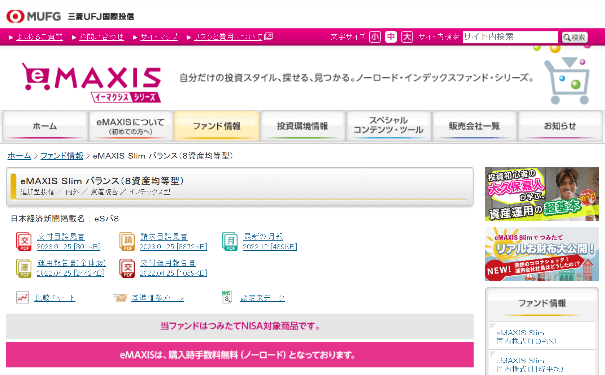Screen dimensions: 605x375
Task: Open 運用報告書(全体版) text link
Action: tap(71, 263)
